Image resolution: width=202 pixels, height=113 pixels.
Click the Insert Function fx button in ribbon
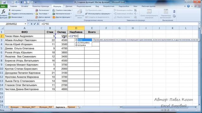tap(3, 13)
